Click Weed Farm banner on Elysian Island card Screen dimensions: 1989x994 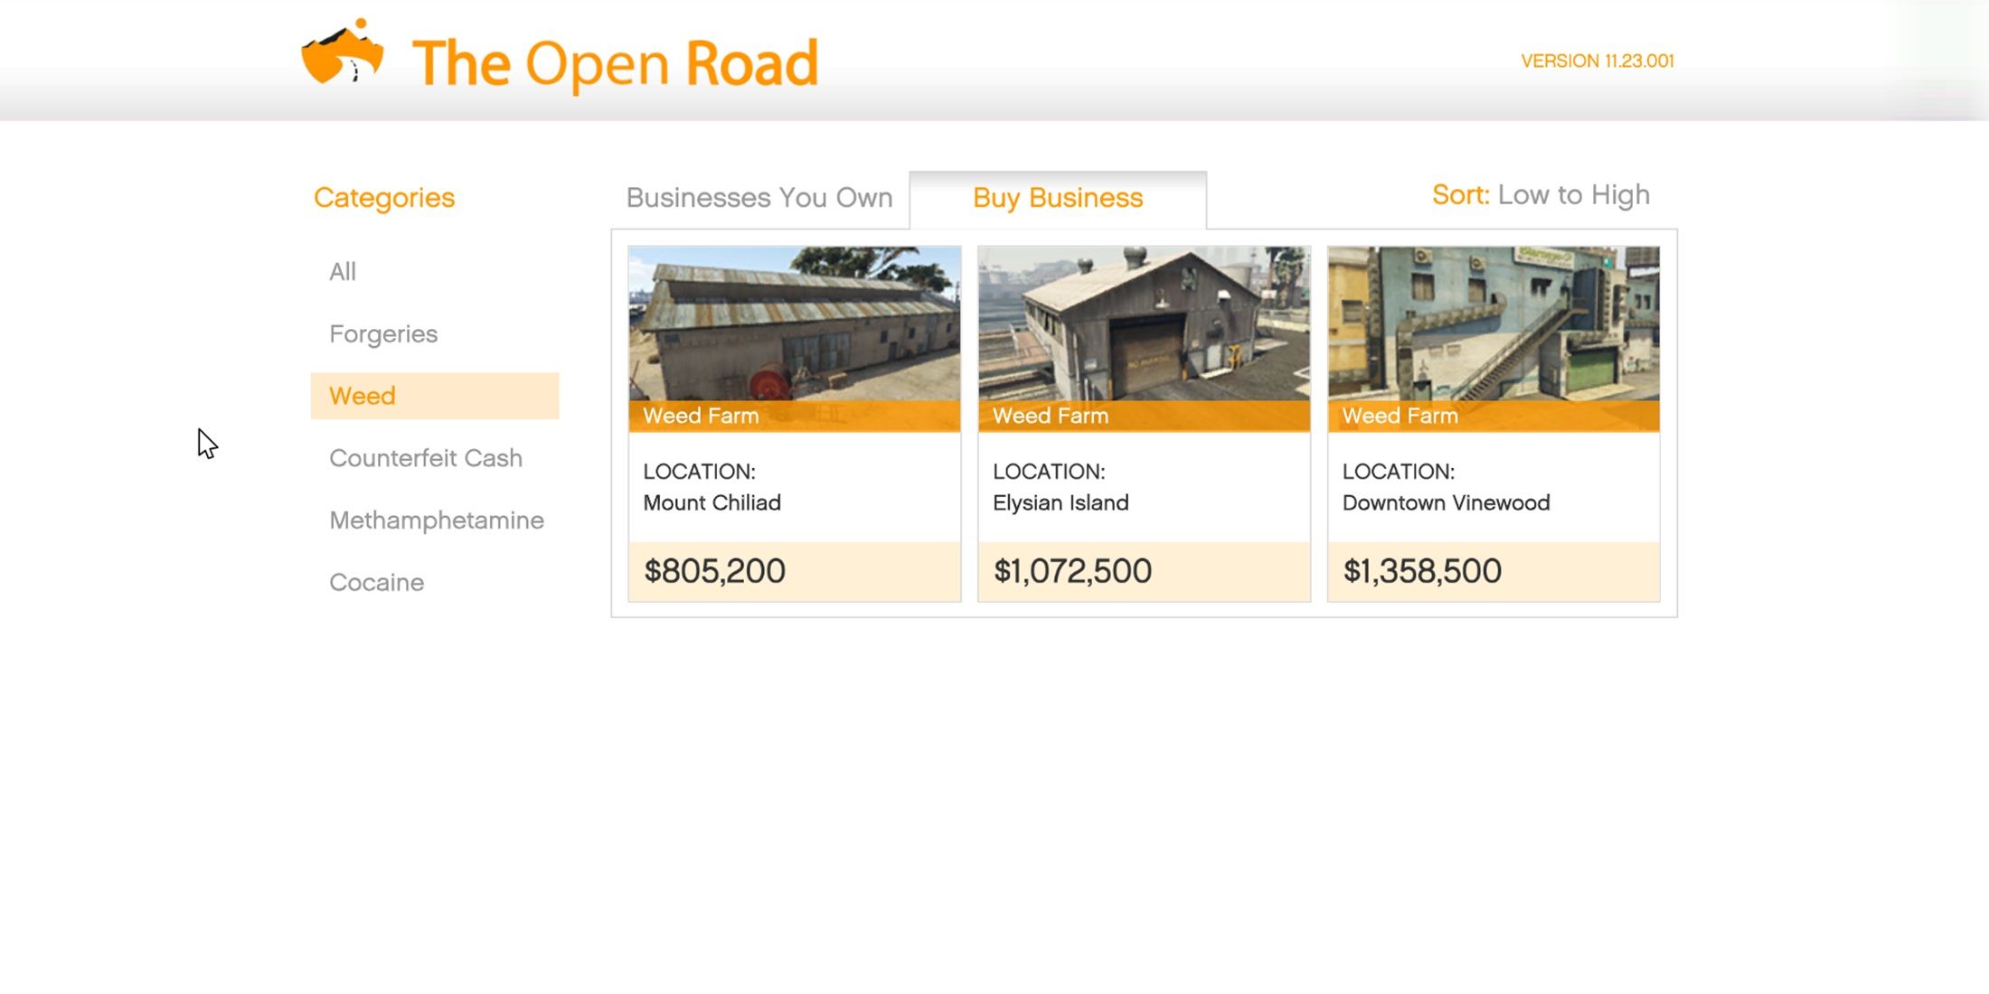coord(1144,416)
